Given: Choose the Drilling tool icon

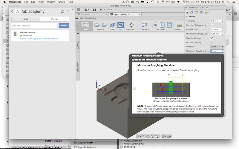Looking at the screenshot, I should (131, 25).
